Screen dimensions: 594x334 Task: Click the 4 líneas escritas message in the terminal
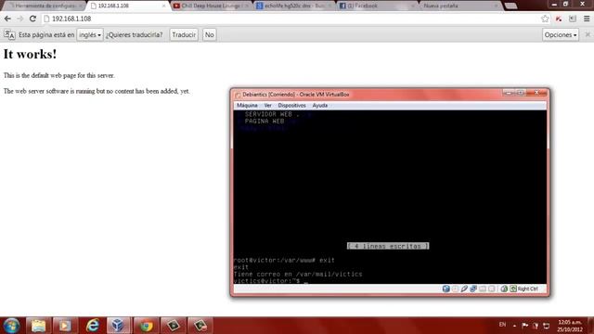click(x=388, y=246)
